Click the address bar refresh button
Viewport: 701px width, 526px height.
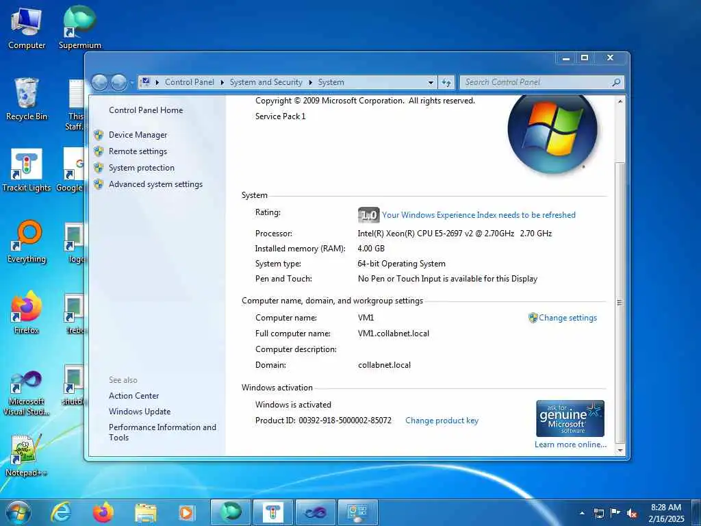click(446, 82)
